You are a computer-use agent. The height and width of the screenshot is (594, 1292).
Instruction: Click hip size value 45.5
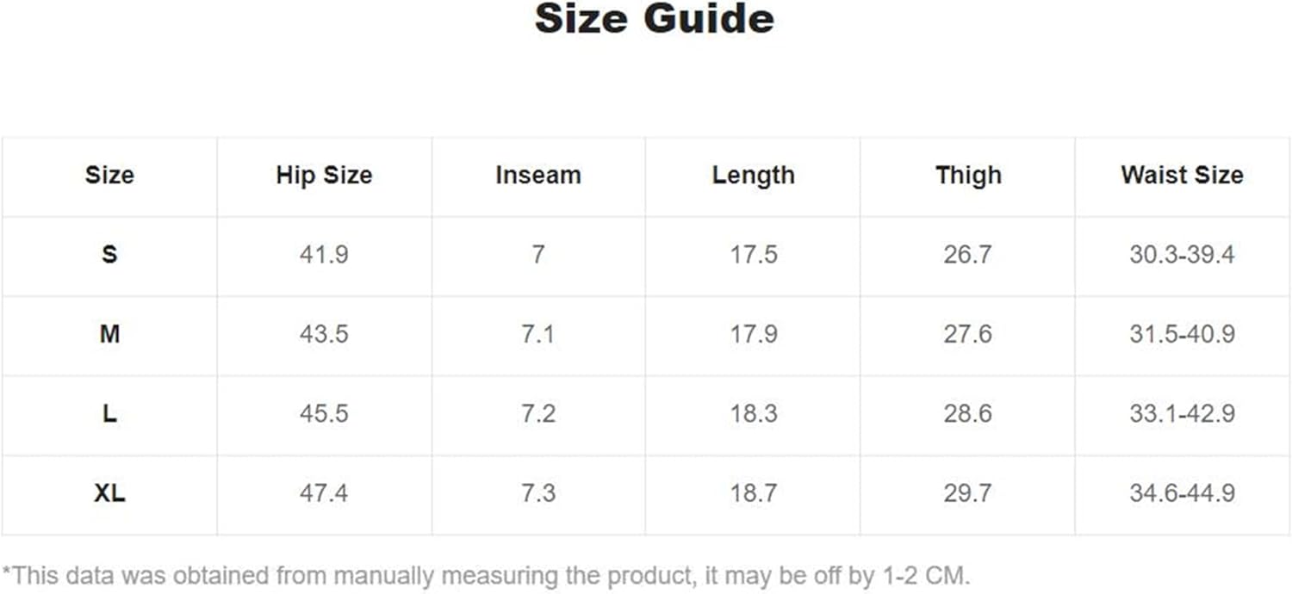point(324,414)
